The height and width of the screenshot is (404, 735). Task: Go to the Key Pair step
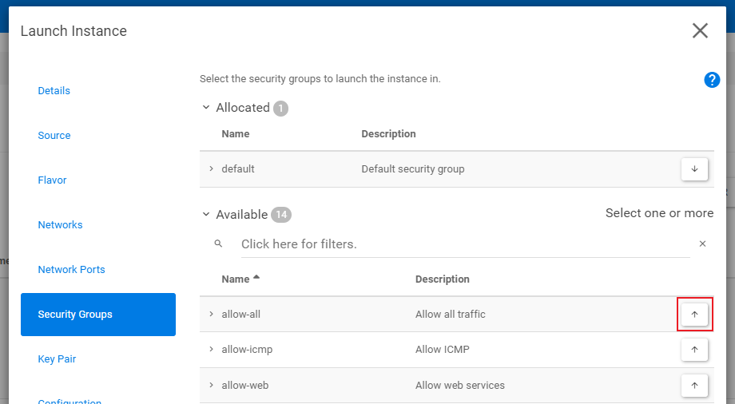click(x=57, y=359)
